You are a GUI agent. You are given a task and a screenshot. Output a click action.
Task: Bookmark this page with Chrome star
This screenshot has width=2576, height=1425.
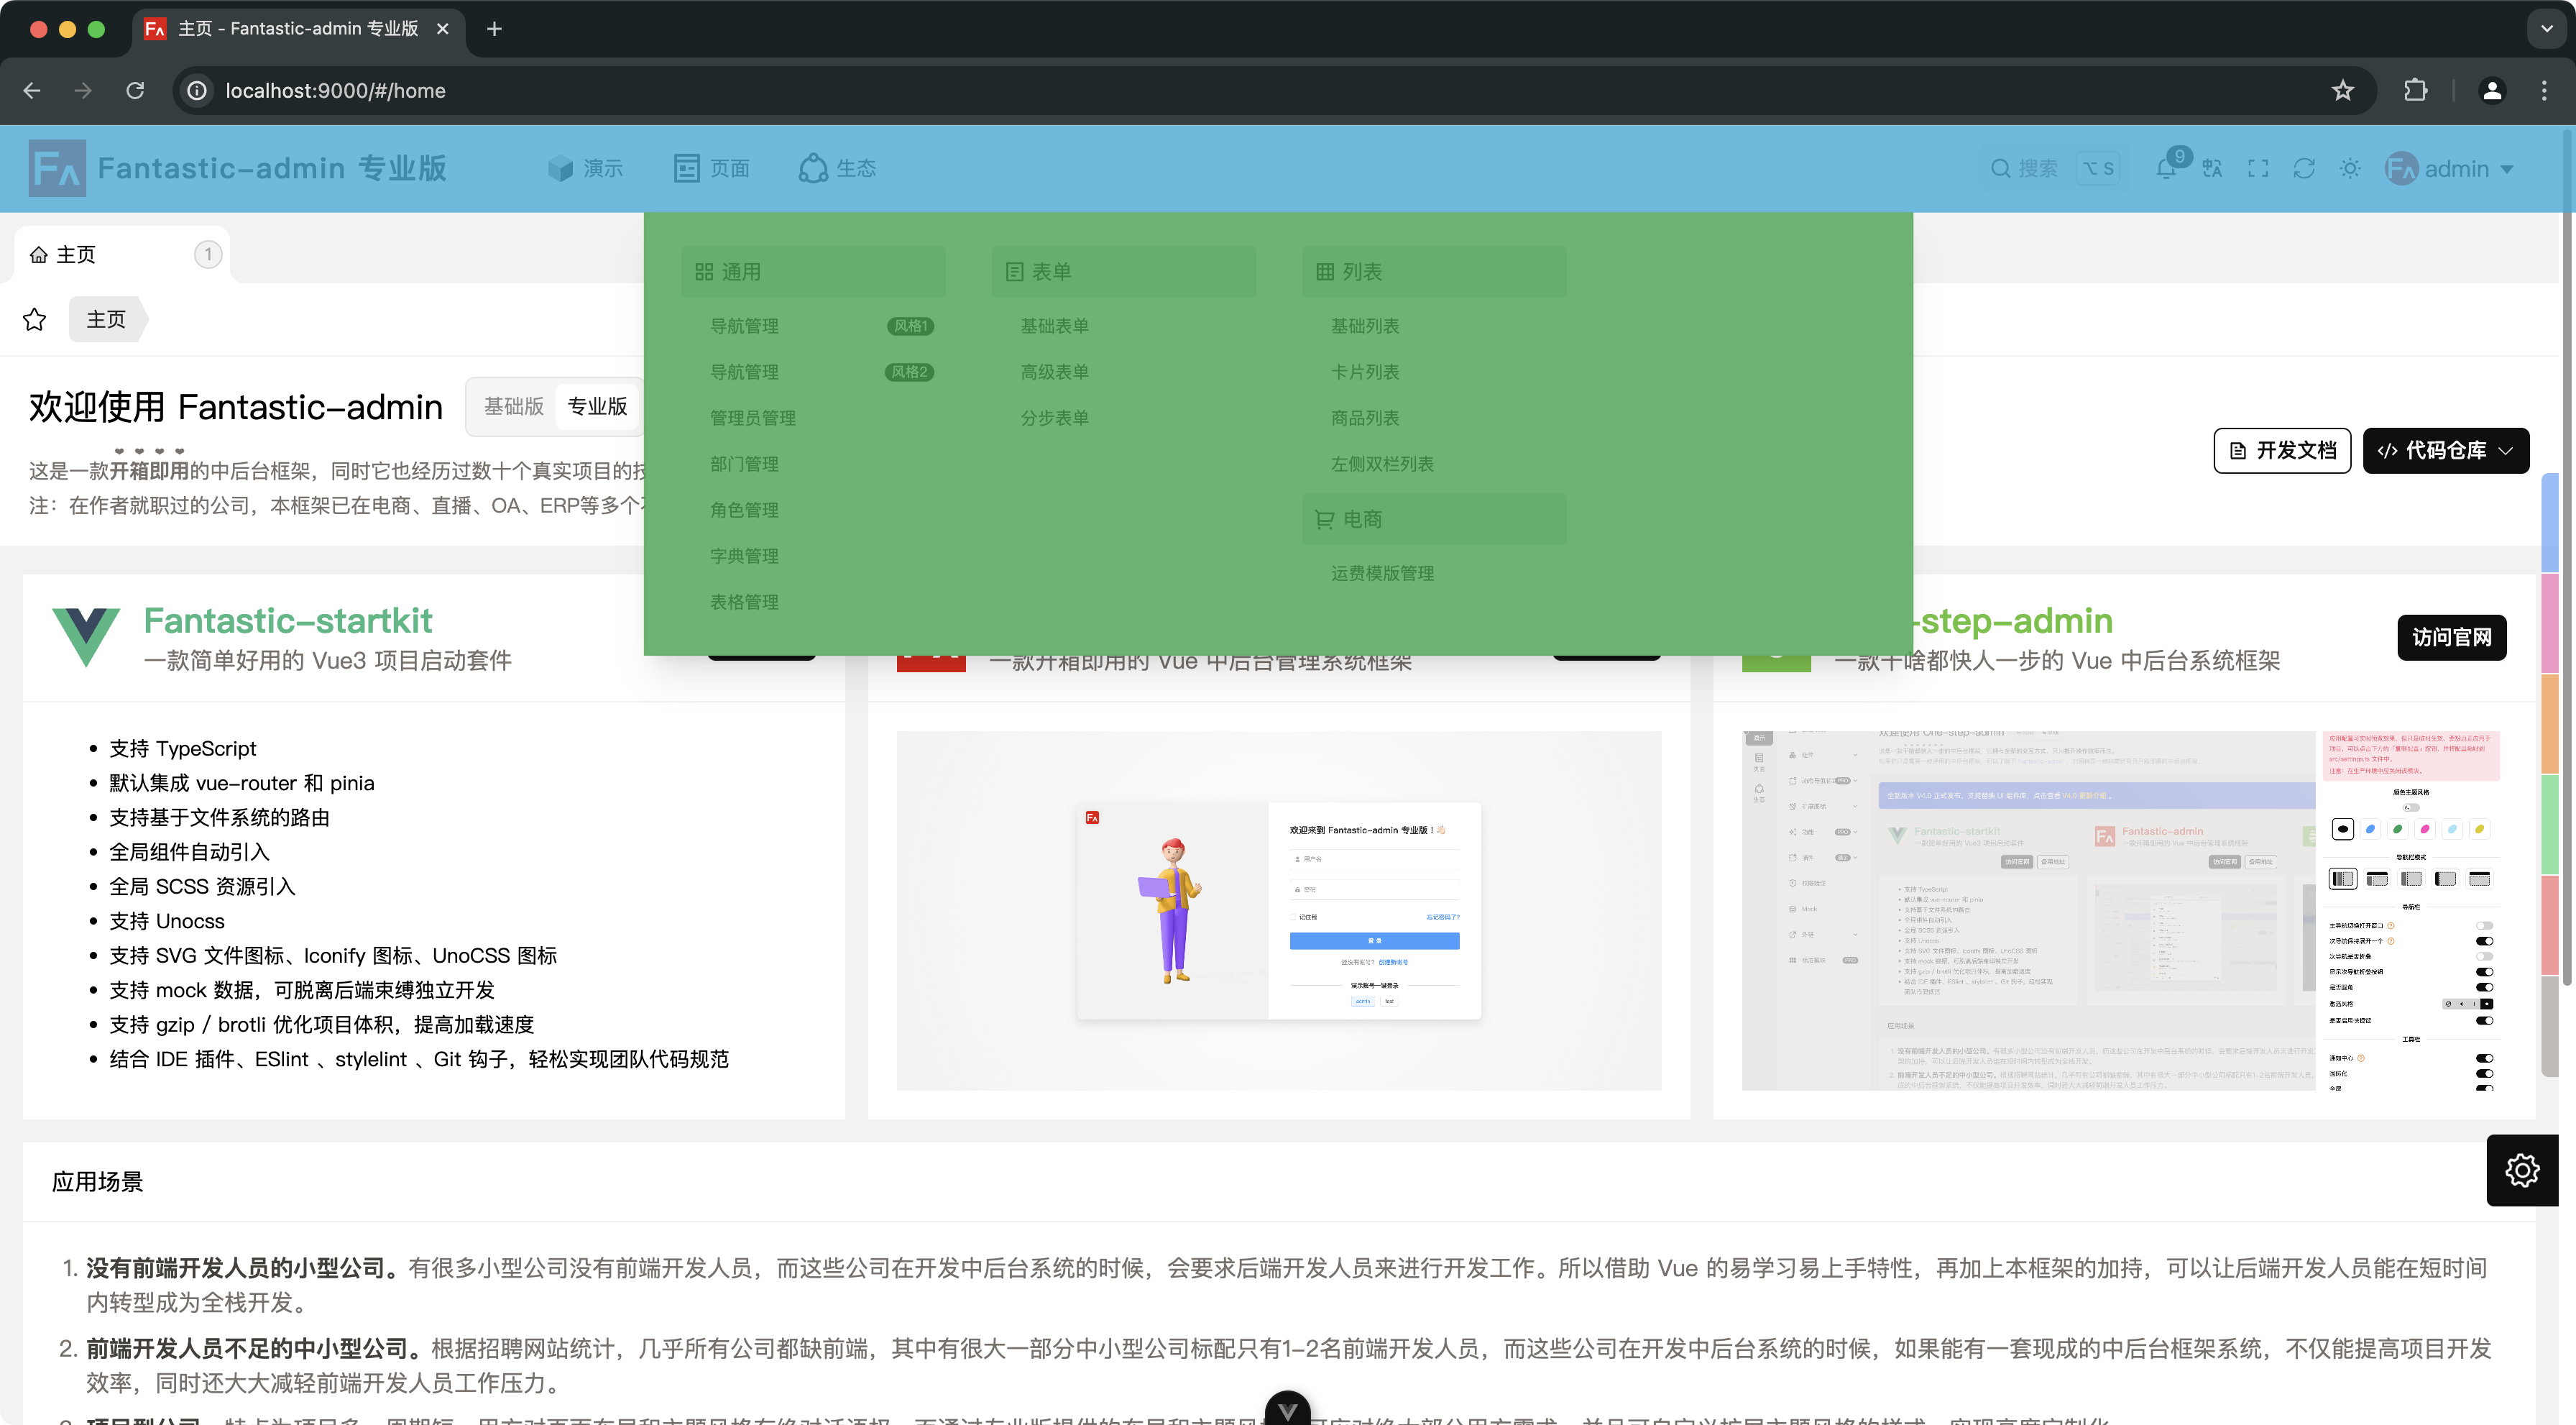point(2342,91)
